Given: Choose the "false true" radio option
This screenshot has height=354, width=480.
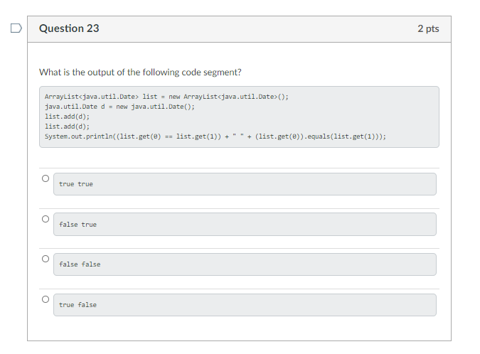Looking at the screenshot, I should coord(46,219).
